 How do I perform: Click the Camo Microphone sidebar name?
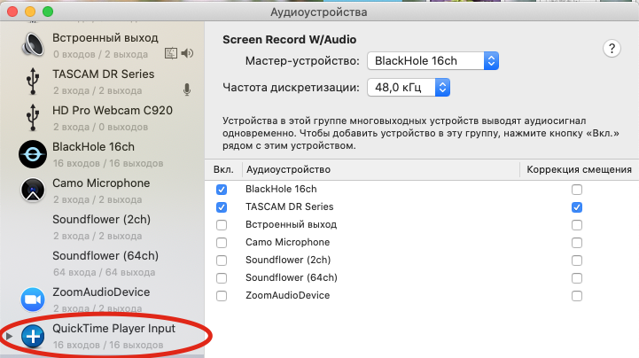pyautogui.click(x=101, y=183)
